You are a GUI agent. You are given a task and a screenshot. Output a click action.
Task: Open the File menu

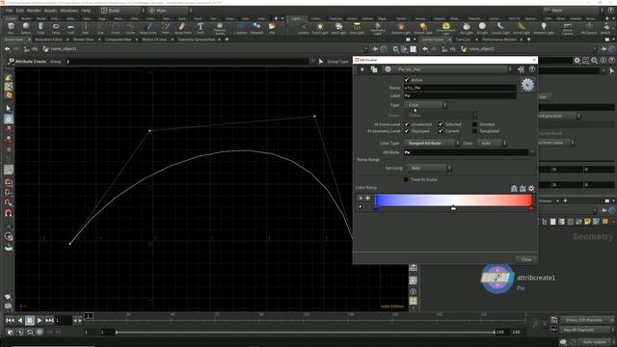click(x=9, y=11)
